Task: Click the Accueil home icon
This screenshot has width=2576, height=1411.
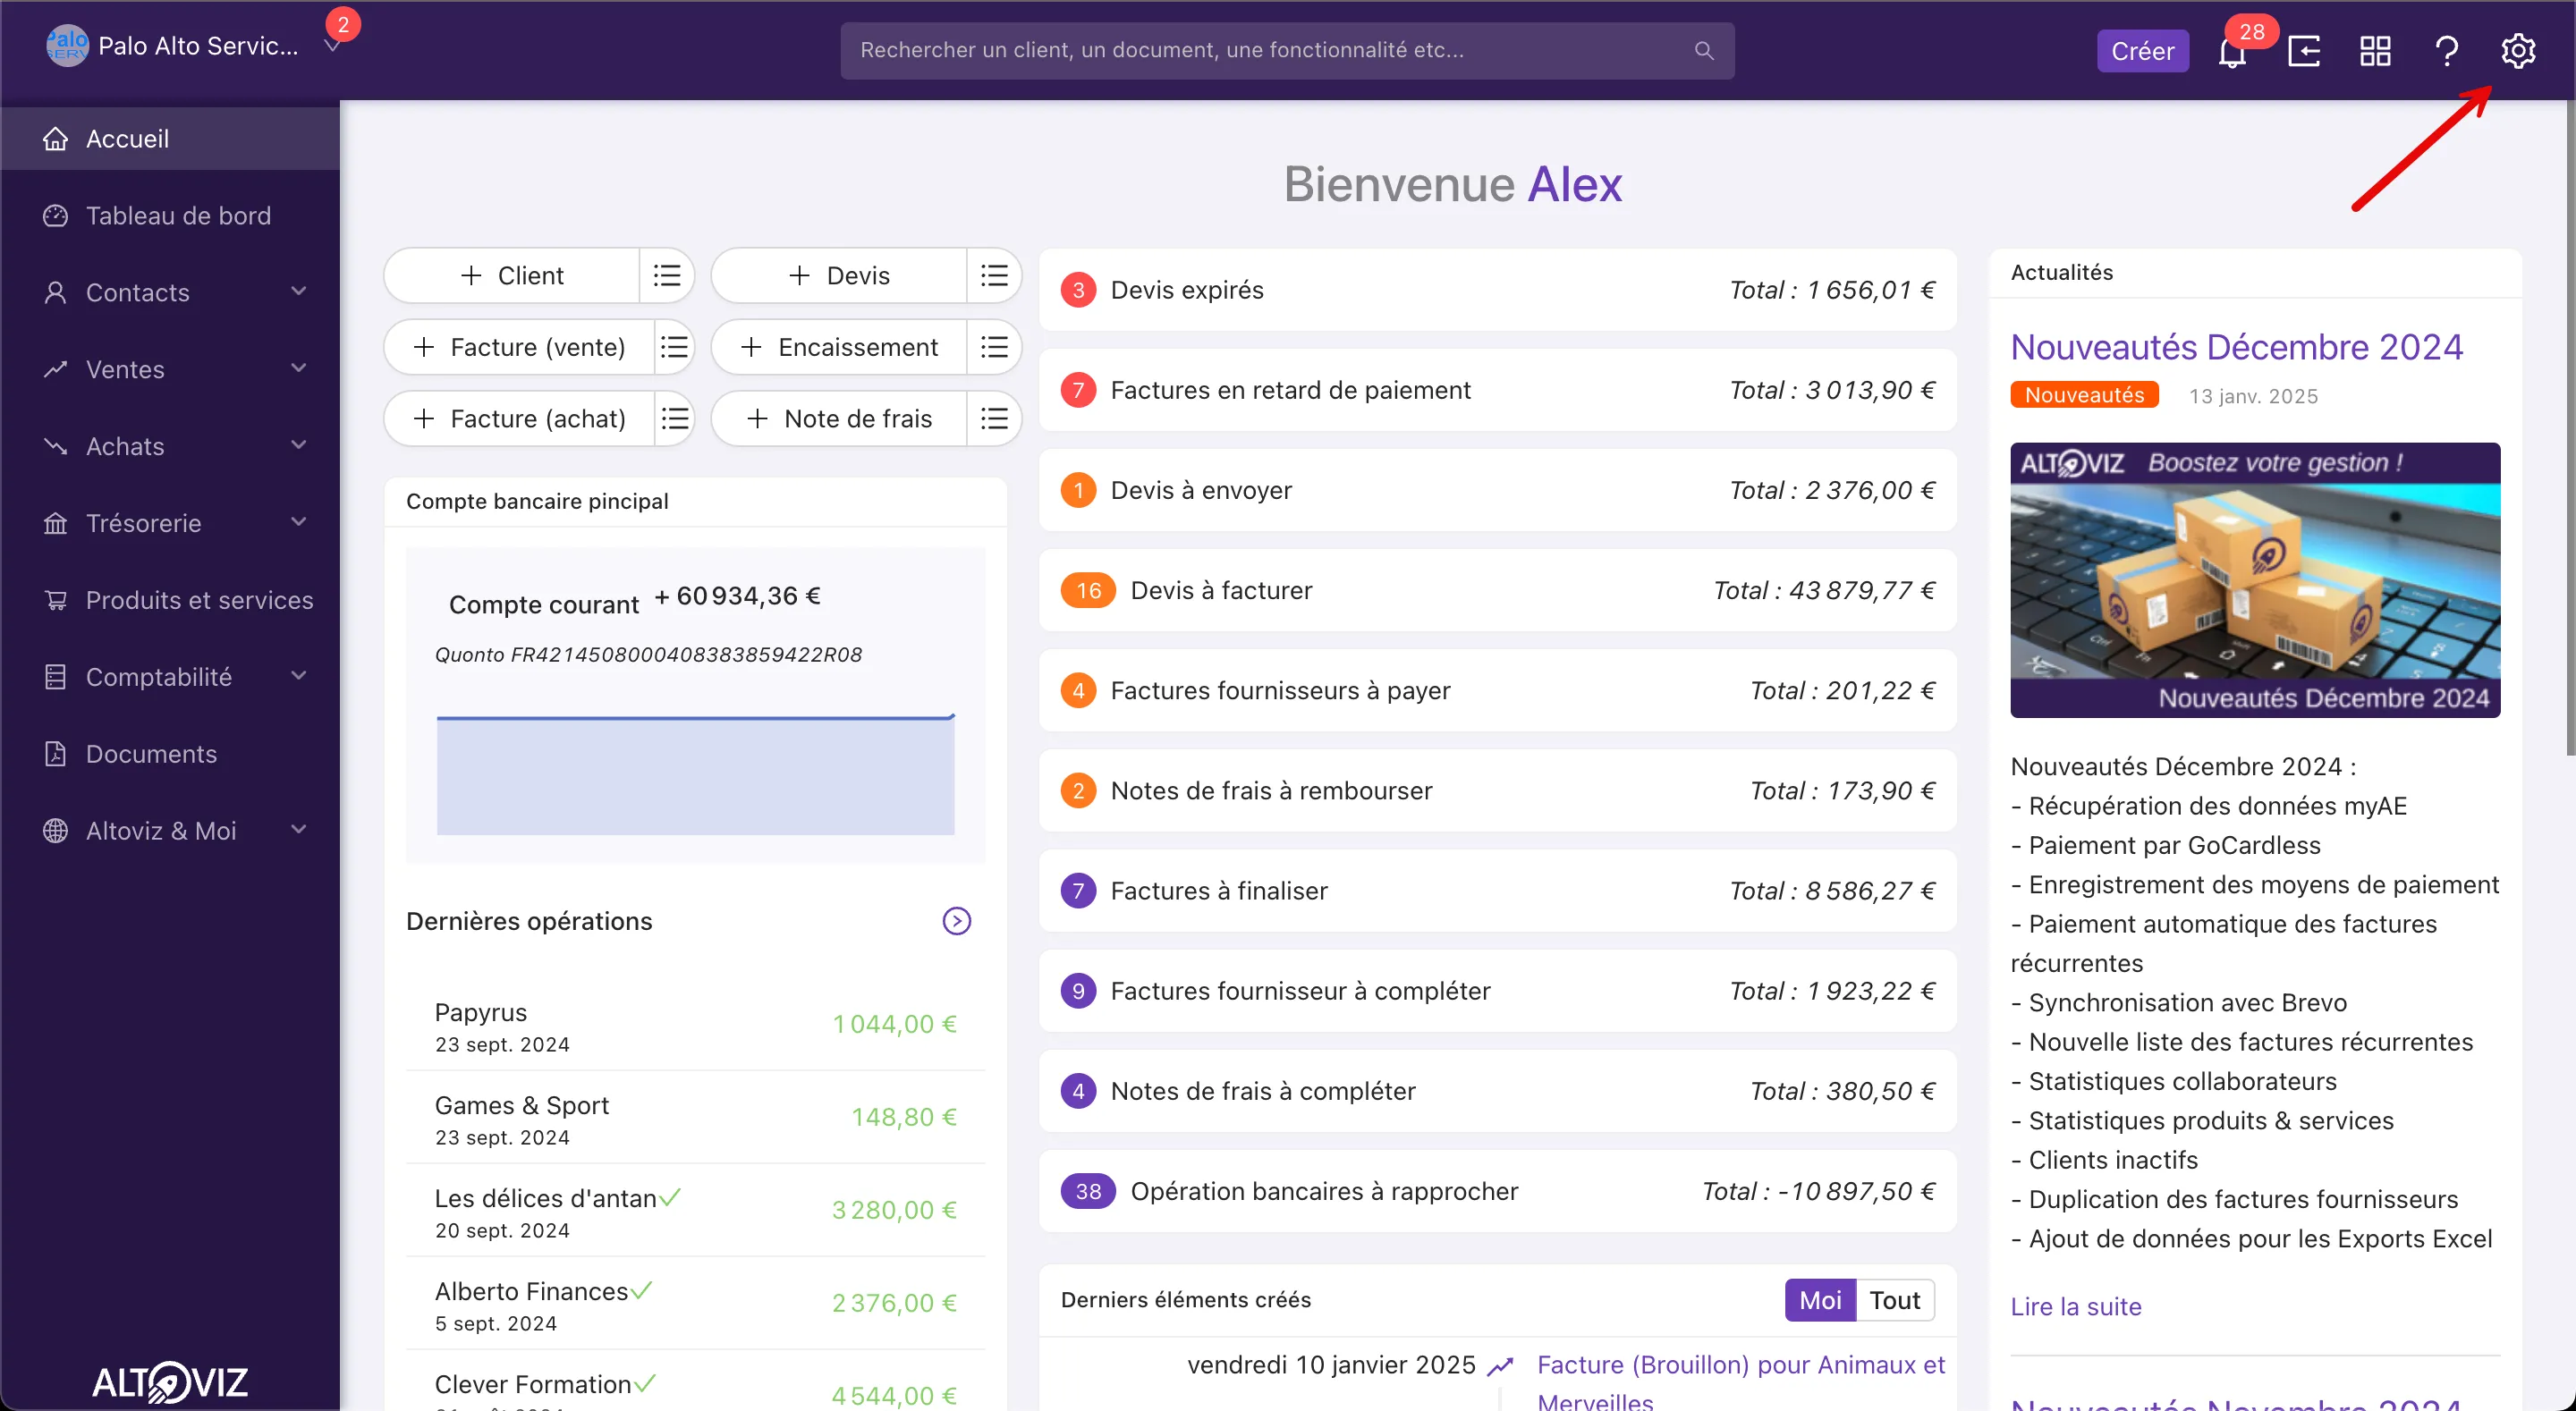Action: (x=55, y=139)
